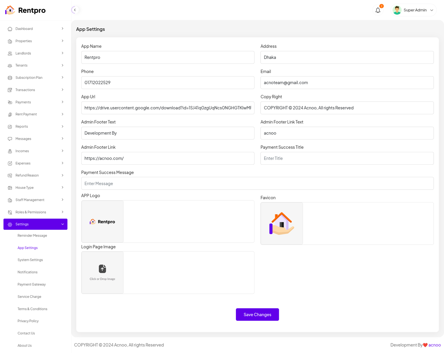Collapse sidebar with the arrow toggle
The width and height of the screenshot is (444, 353).
[x=75, y=10]
